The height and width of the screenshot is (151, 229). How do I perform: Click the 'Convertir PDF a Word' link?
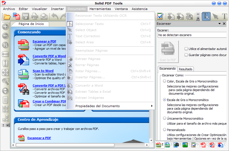(49, 56)
